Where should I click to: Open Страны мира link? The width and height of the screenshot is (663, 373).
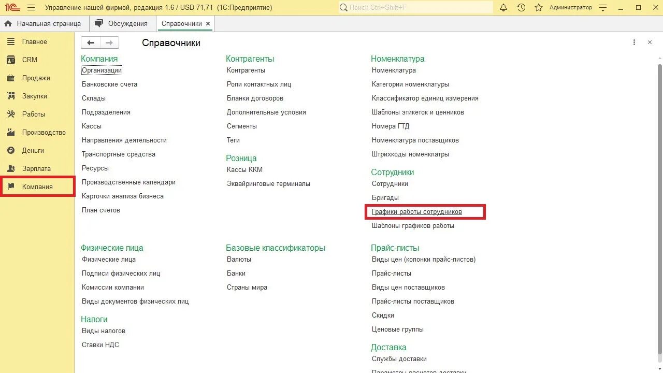point(247,287)
